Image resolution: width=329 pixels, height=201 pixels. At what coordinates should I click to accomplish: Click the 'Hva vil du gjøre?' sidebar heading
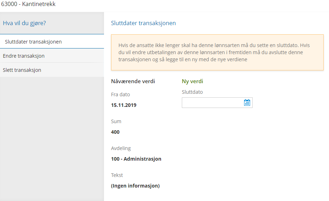pos(24,23)
